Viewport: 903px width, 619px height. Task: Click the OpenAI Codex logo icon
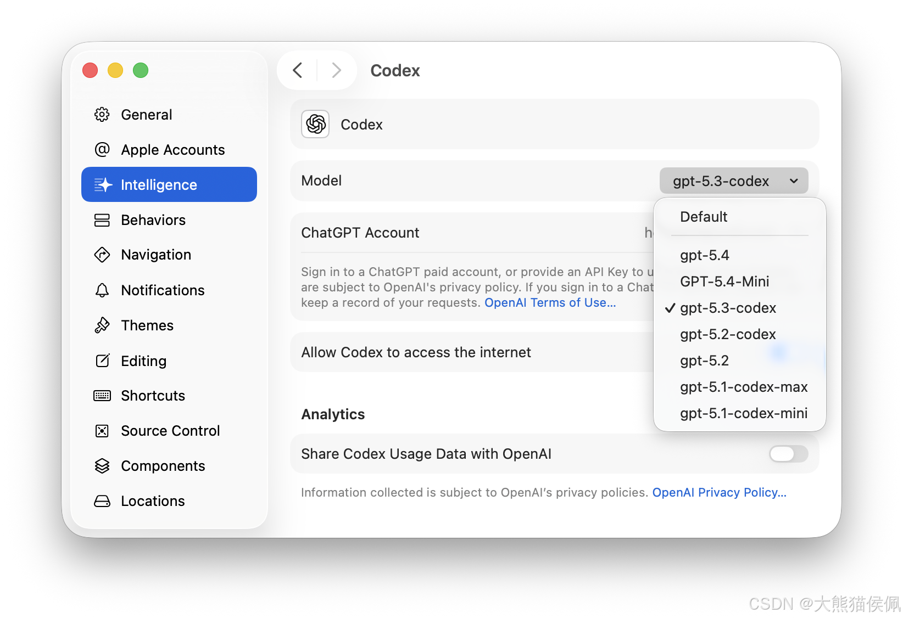[x=315, y=124]
